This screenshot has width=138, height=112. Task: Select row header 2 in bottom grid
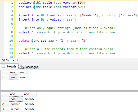5,104
